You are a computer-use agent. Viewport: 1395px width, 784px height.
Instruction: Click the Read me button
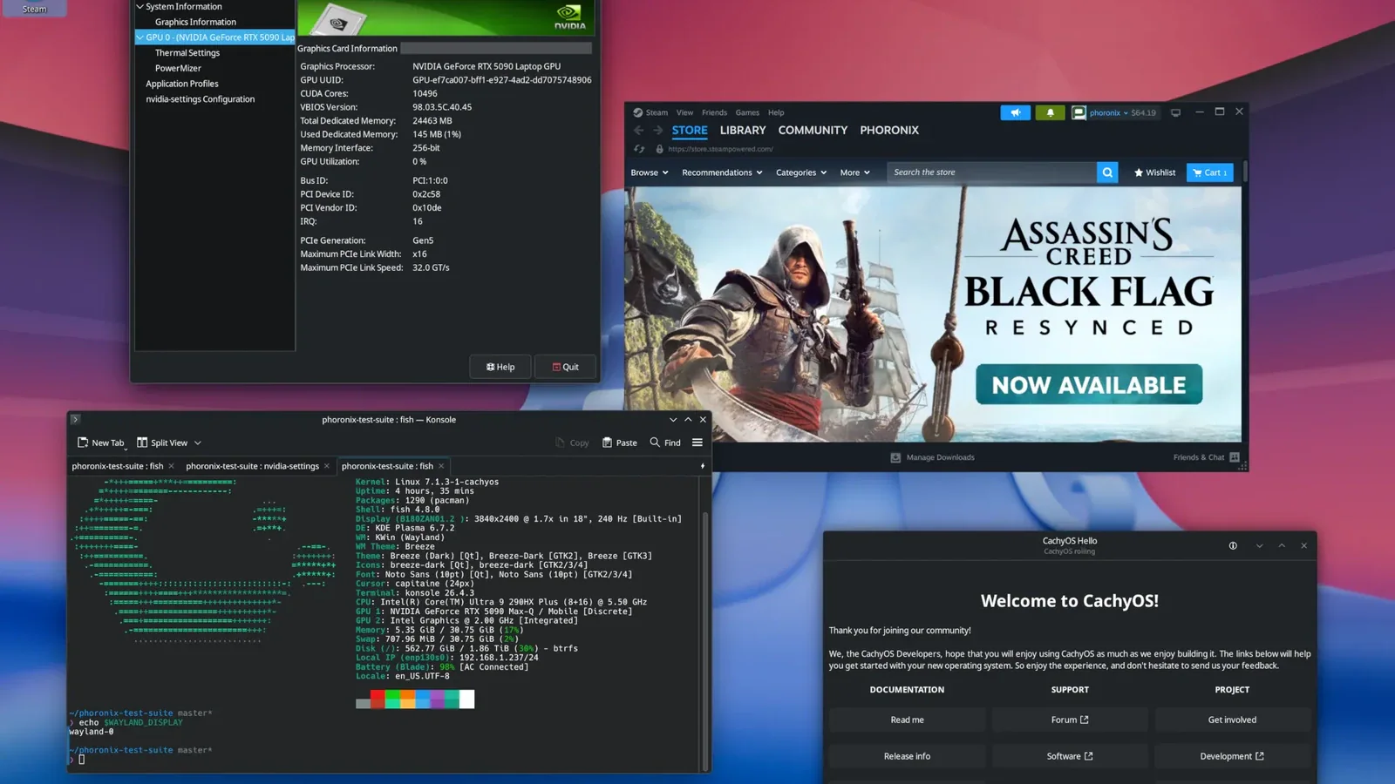[x=907, y=720]
